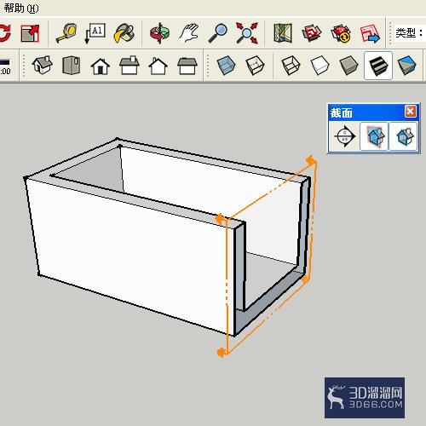
Task: Switch to Iso view
Action: pos(43,66)
